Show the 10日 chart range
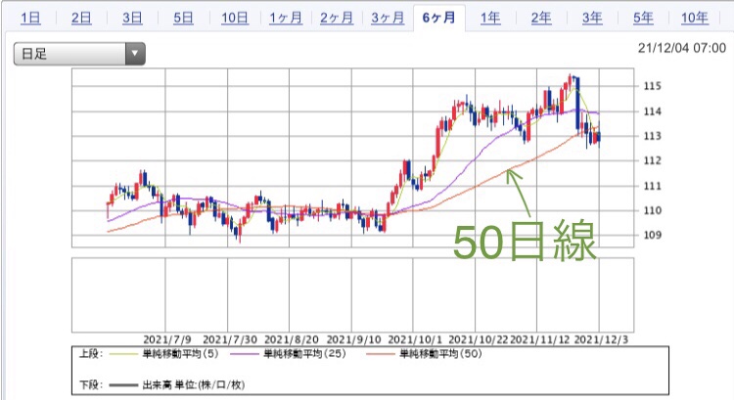Viewport: 734px width, 400px height. (235, 19)
